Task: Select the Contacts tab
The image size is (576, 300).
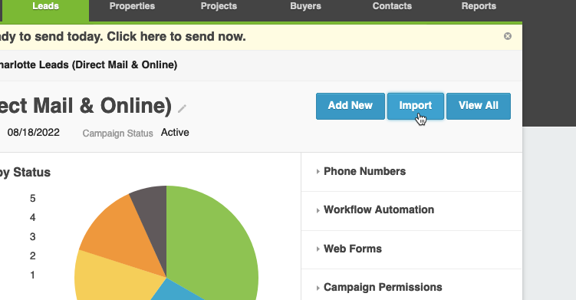Action: [x=392, y=6]
